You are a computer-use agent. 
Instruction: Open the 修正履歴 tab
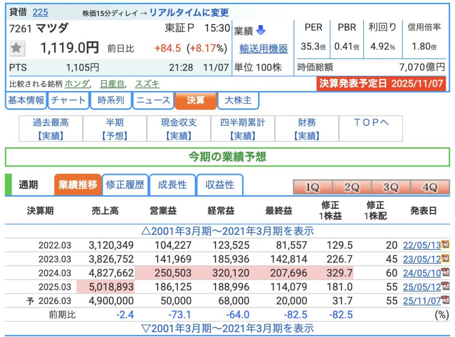[x=125, y=185]
